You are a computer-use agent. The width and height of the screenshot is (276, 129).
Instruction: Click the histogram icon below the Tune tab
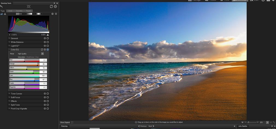click(2, 14)
